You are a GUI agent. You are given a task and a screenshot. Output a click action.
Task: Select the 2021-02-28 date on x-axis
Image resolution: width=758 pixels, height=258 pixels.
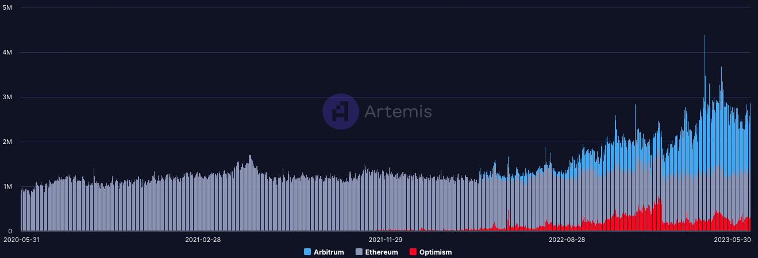tap(203, 240)
